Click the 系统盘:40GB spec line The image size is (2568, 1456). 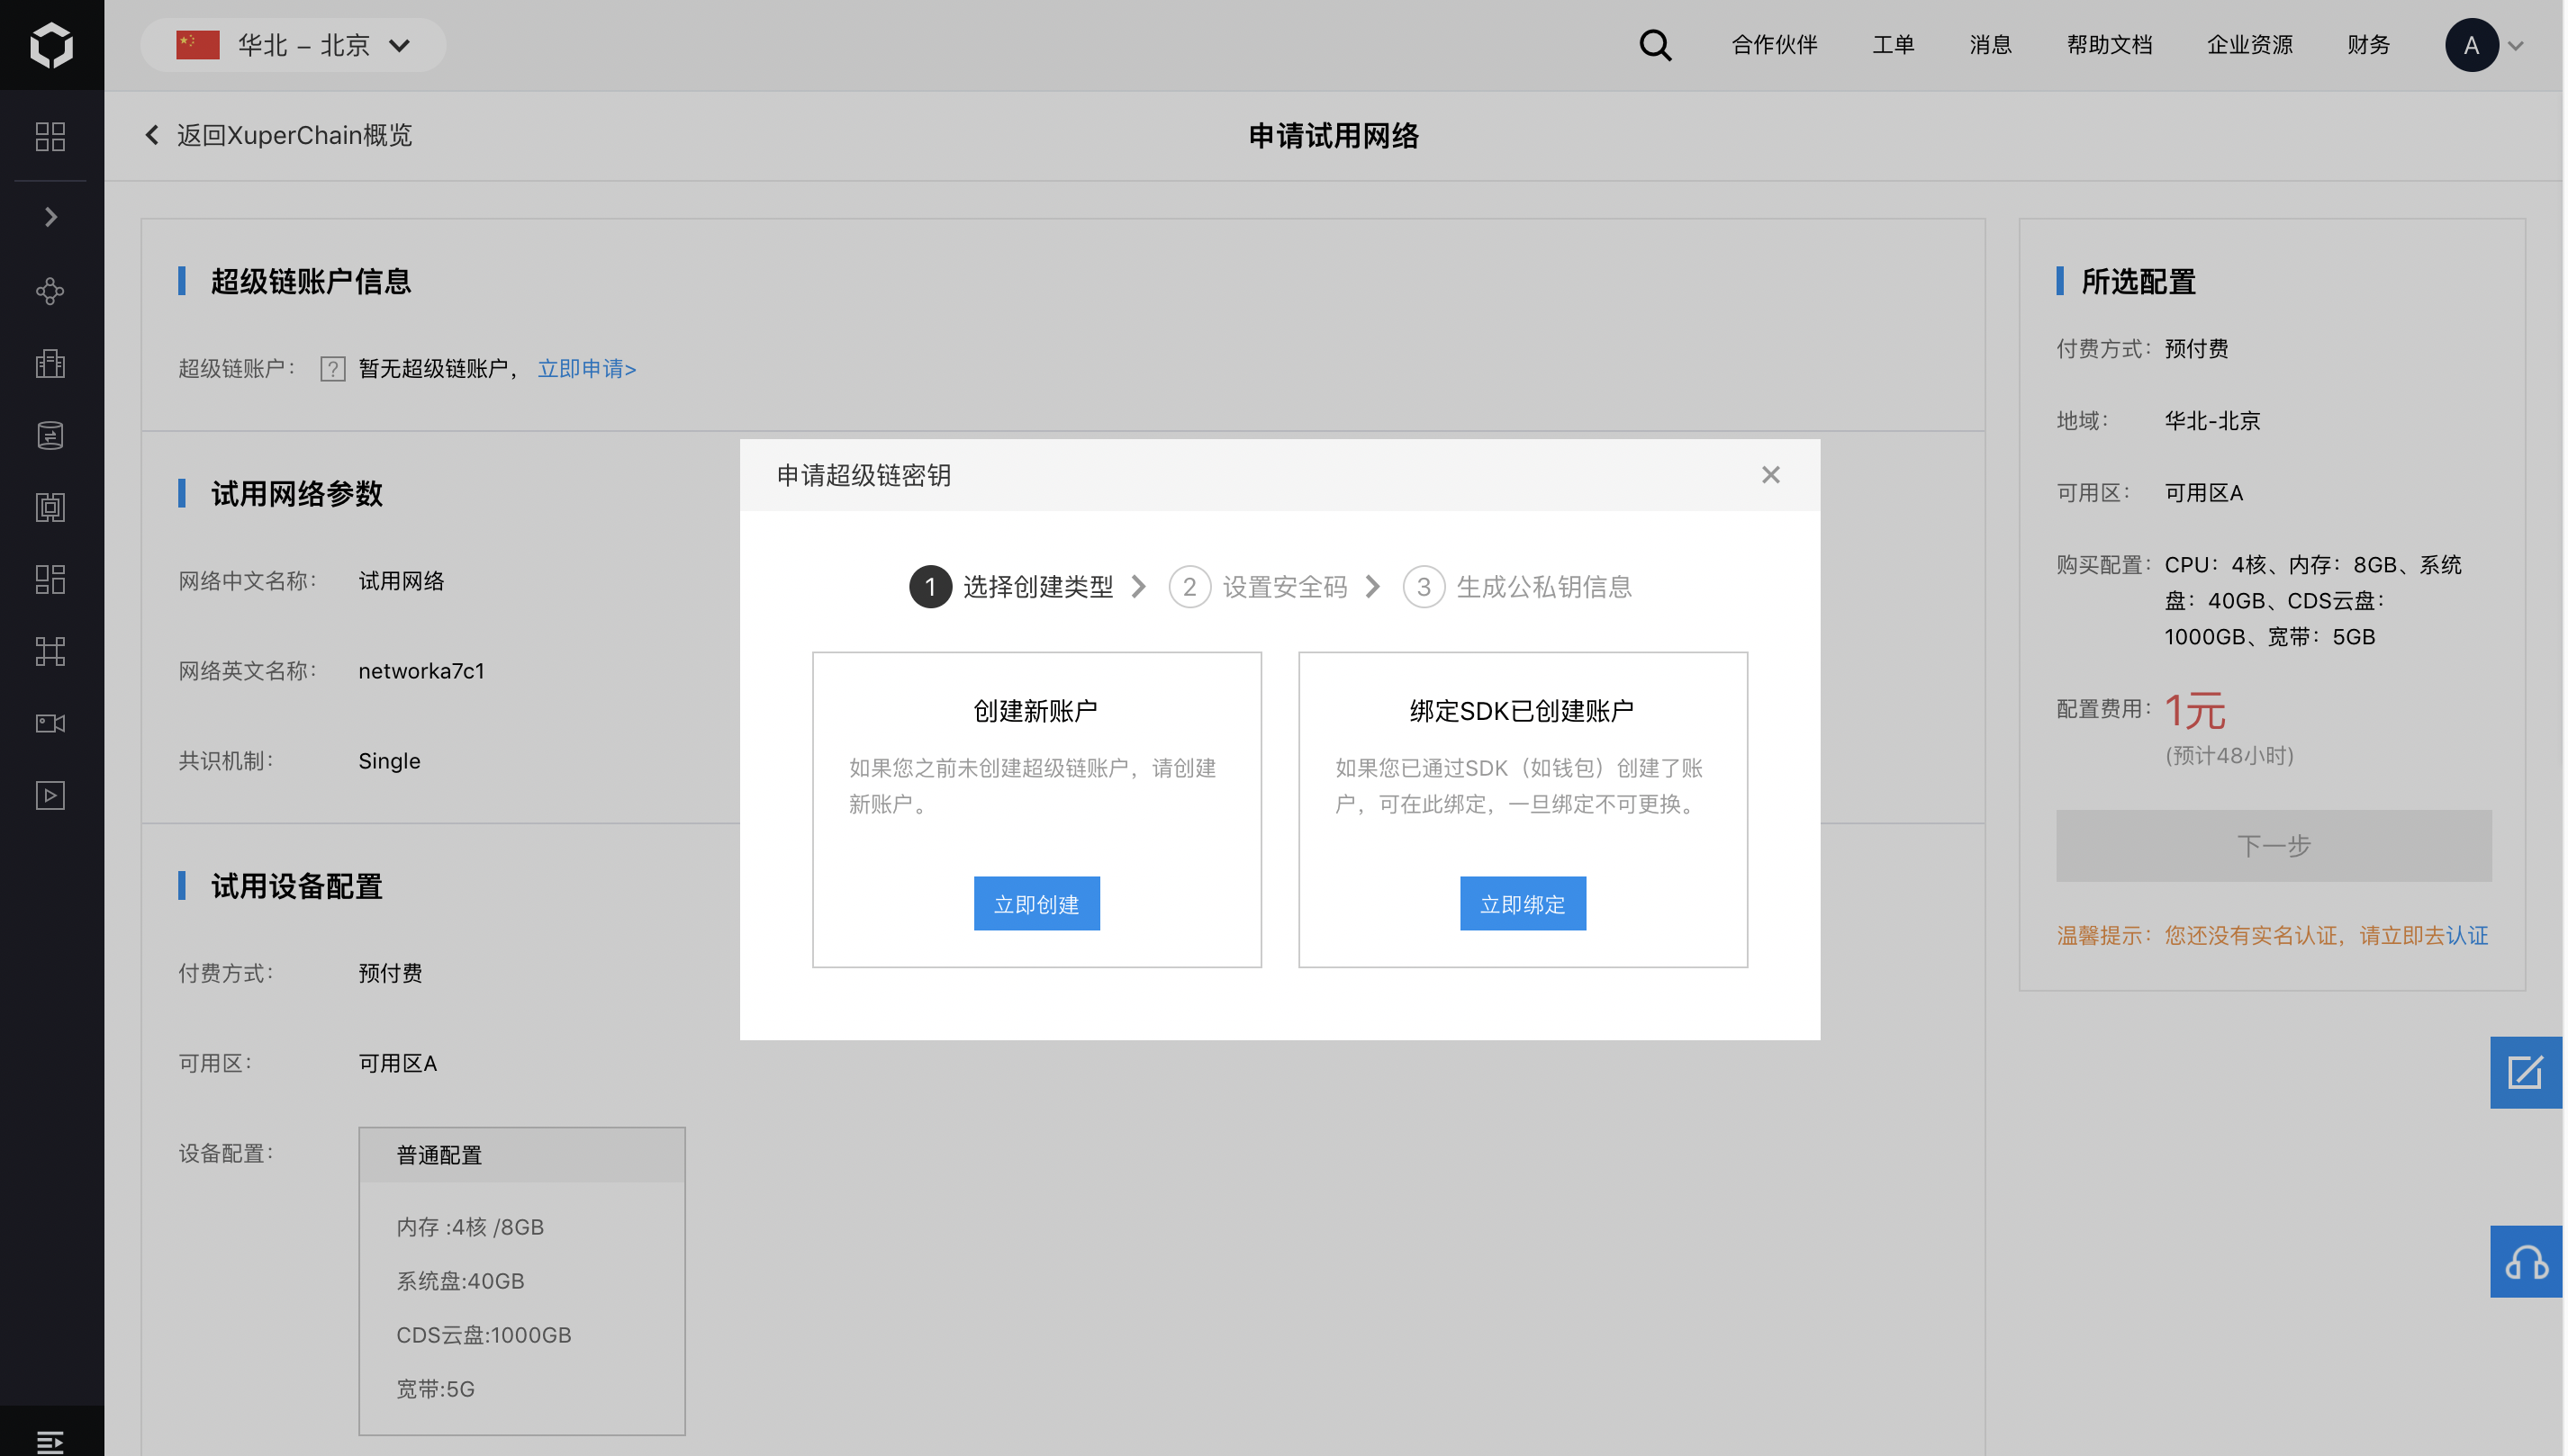tap(460, 1282)
